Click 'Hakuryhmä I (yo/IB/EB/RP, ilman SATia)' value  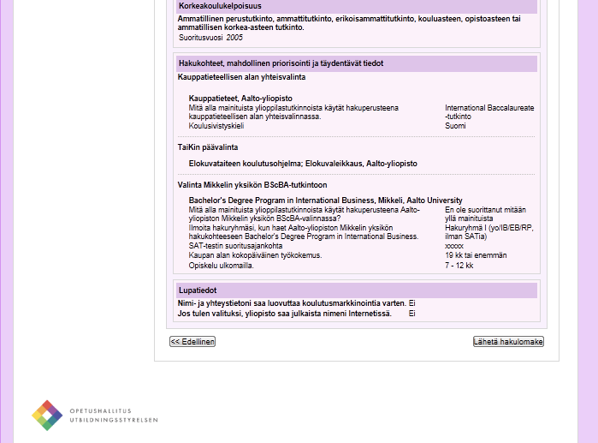[x=489, y=232]
